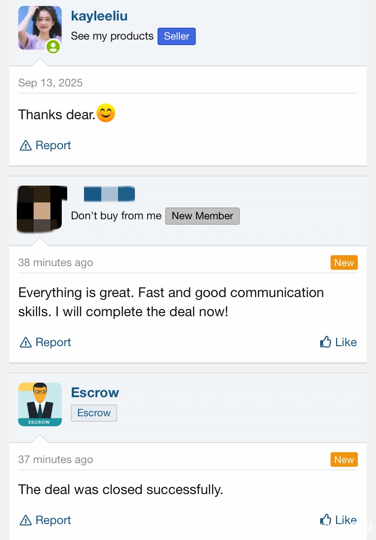
Task: Like the "Everything is great" post
Action: (338, 343)
